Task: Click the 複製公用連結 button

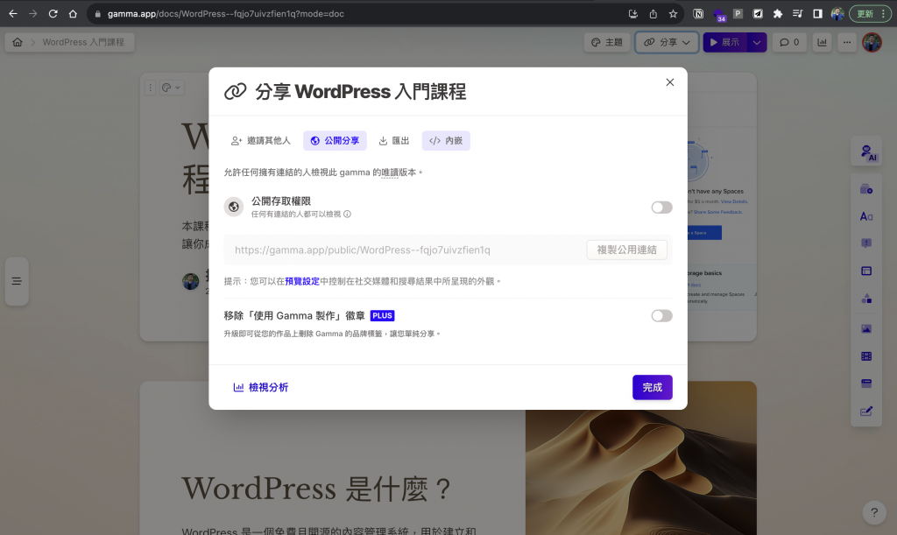Action: (627, 250)
